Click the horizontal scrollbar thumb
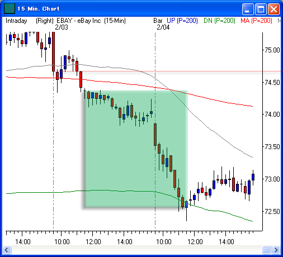 tap(266, 250)
